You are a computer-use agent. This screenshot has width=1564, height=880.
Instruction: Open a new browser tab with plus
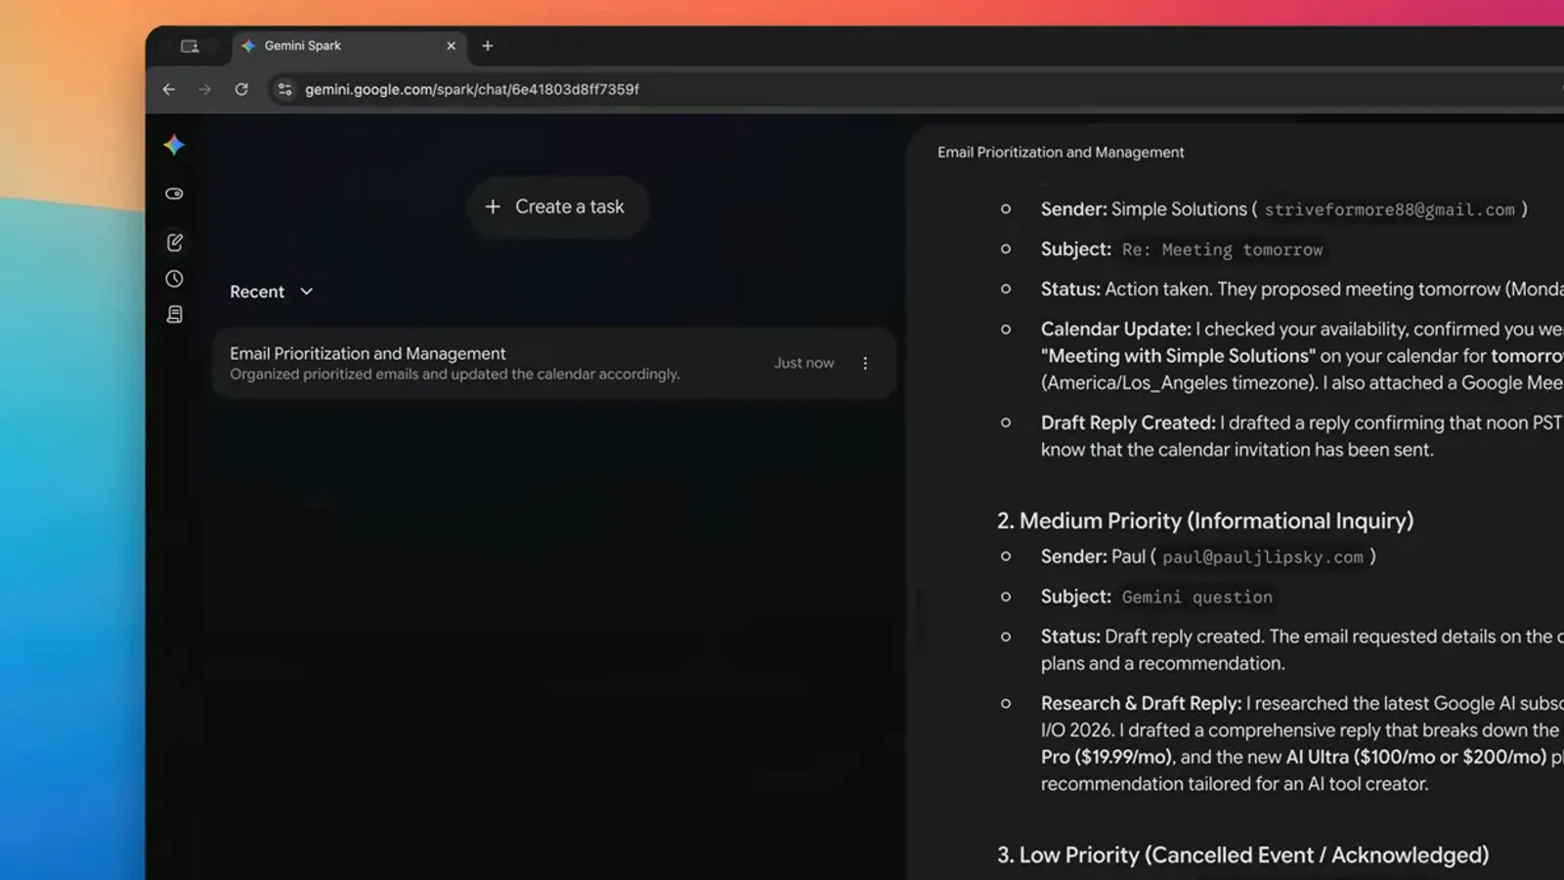(x=488, y=46)
